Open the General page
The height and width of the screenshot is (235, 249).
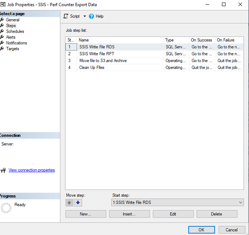[12, 20]
